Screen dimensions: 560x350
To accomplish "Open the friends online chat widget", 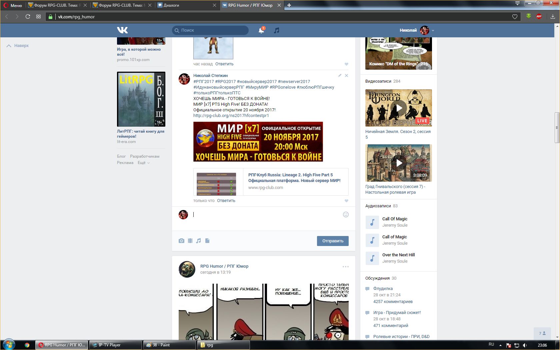I will tap(542, 333).
